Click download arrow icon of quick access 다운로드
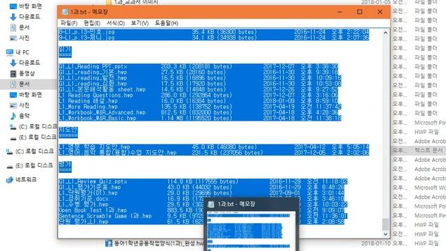This screenshot has width=446, height=251. 13,17
